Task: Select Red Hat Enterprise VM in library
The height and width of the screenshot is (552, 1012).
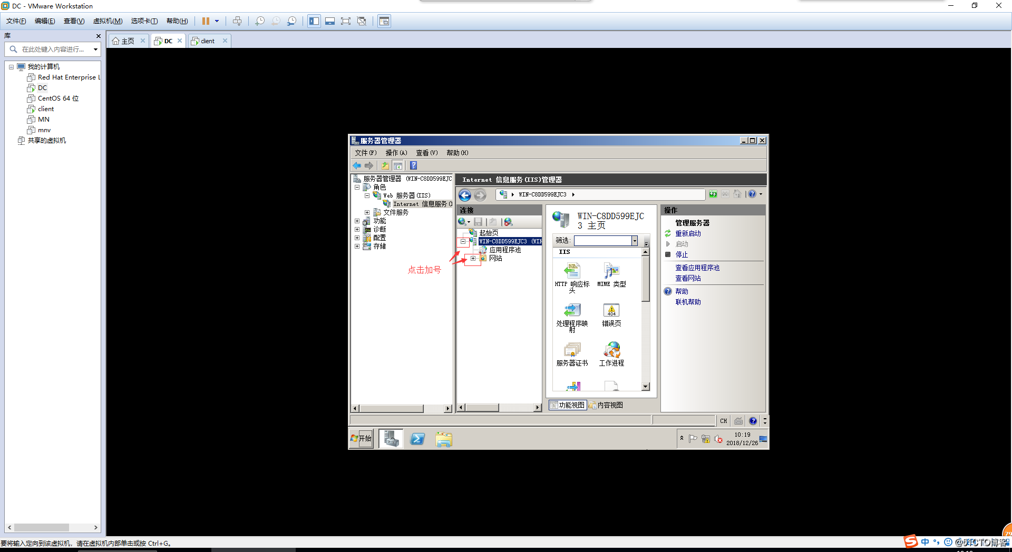Action: click(69, 77)
